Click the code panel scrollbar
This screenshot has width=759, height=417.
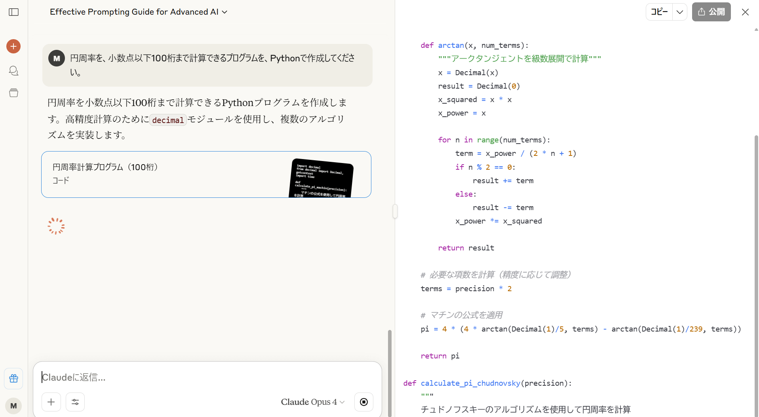(756, 276)
